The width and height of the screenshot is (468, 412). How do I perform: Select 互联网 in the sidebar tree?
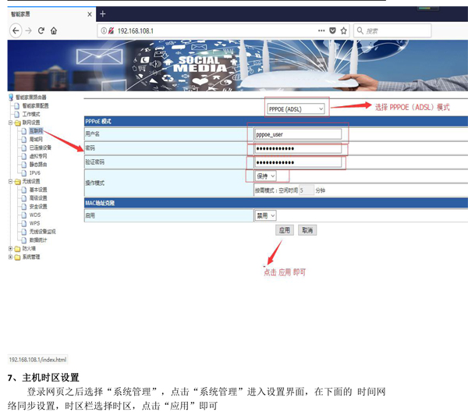36,130
